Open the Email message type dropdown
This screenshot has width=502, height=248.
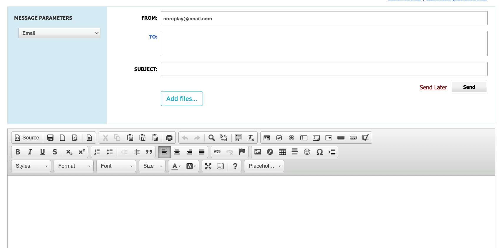59,33
